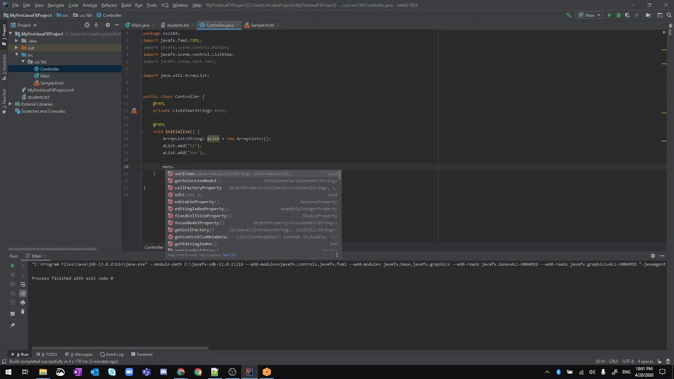Viewport: 674px width, 379px height.
Task: Click the Rerun green arrow in Run panel
Action: (x=13, y=266)
